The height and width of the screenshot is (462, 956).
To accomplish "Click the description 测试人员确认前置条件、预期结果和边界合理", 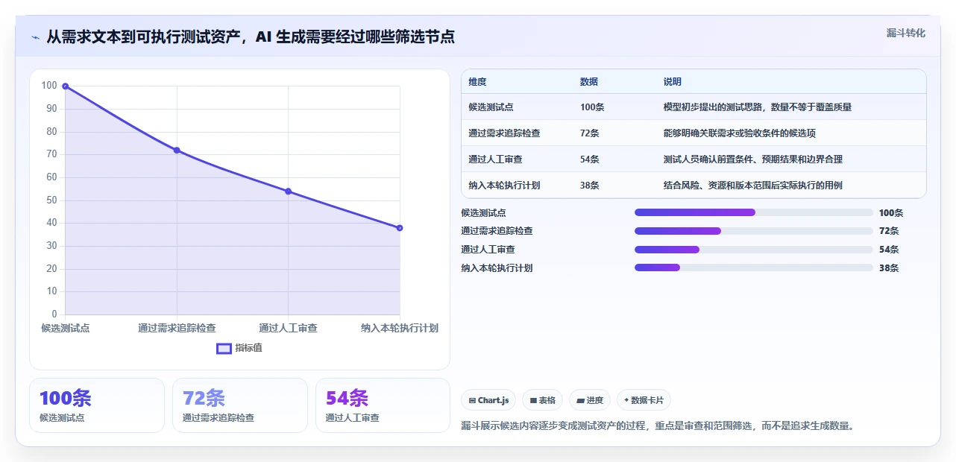I will (753, 159).
